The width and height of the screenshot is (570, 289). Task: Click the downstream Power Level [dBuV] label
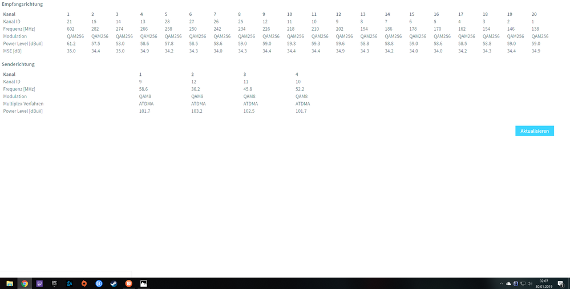click(x=23, y=43)
